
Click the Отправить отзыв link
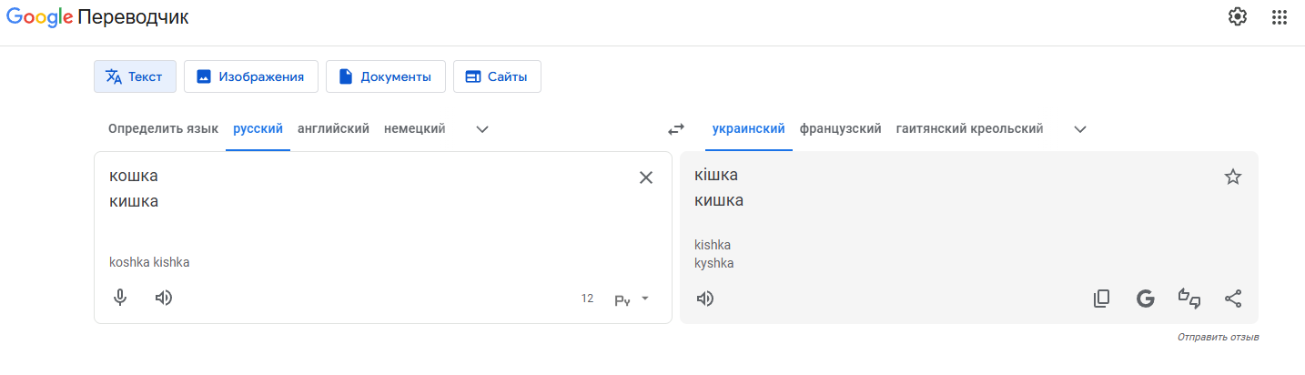pyautogui.click(x=1218, y=338)
